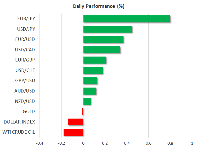Select the -0.4 x-axis tick label
Viewport: 197px width, 148px height.
(x=40, y=143)
